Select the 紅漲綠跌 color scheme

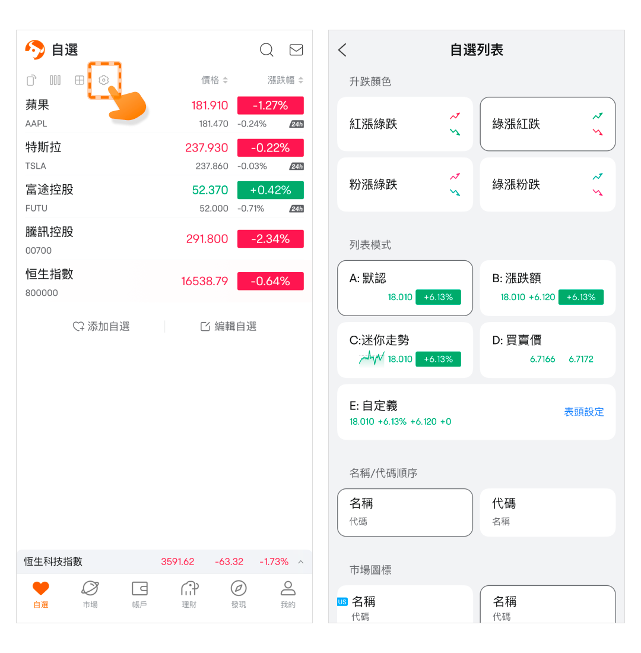(405, 124)
